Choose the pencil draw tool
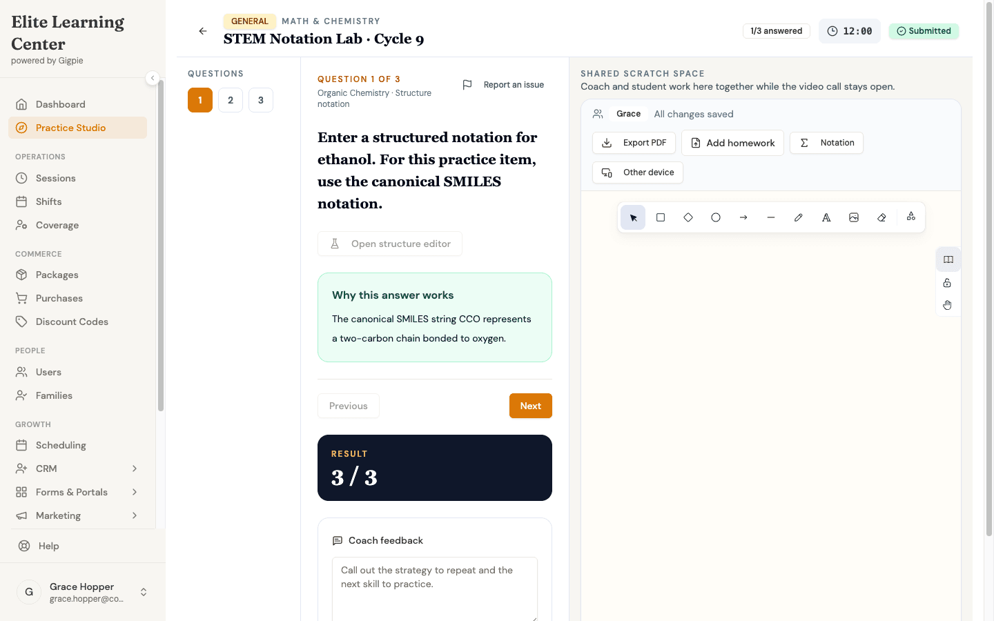The image size is (994, 621). [799, 217]
